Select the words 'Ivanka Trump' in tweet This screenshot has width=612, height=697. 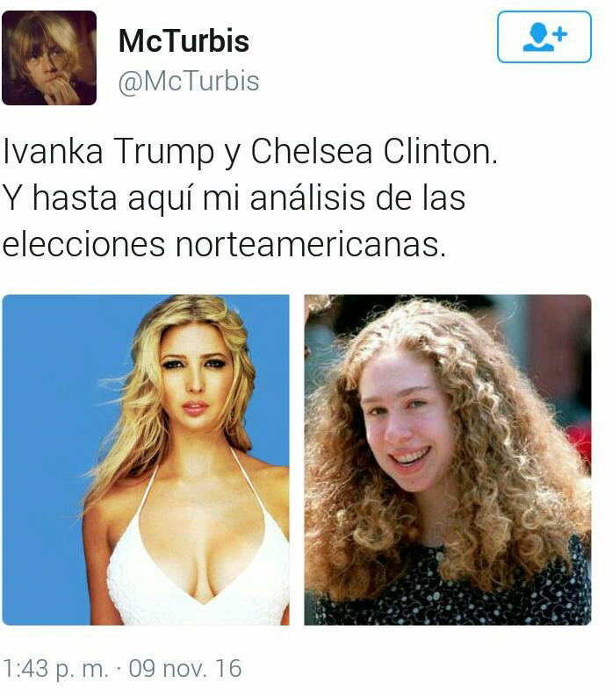tap(109, 153)
